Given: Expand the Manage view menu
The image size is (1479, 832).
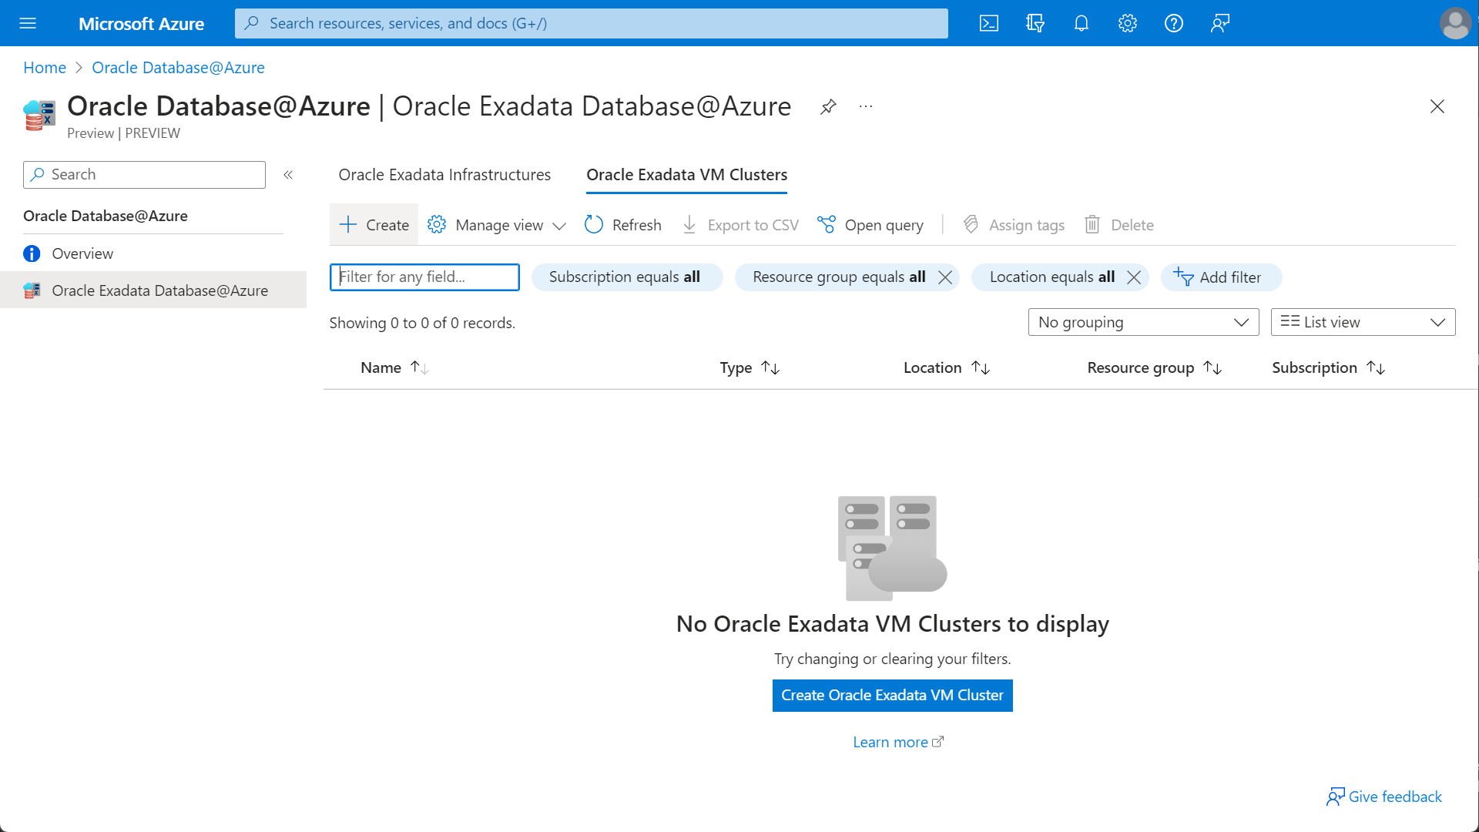Looking at the screenshot, I should point(497,224).
